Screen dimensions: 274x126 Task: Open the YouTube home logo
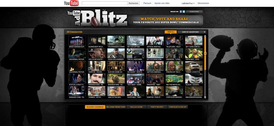(x=71, y=3)
